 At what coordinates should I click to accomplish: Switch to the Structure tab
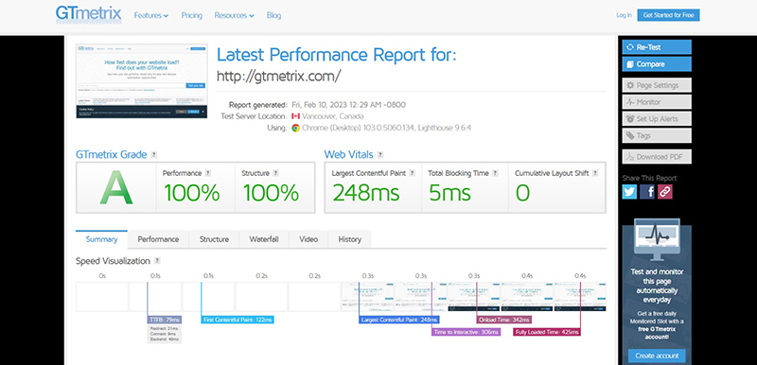pos(215,239)
